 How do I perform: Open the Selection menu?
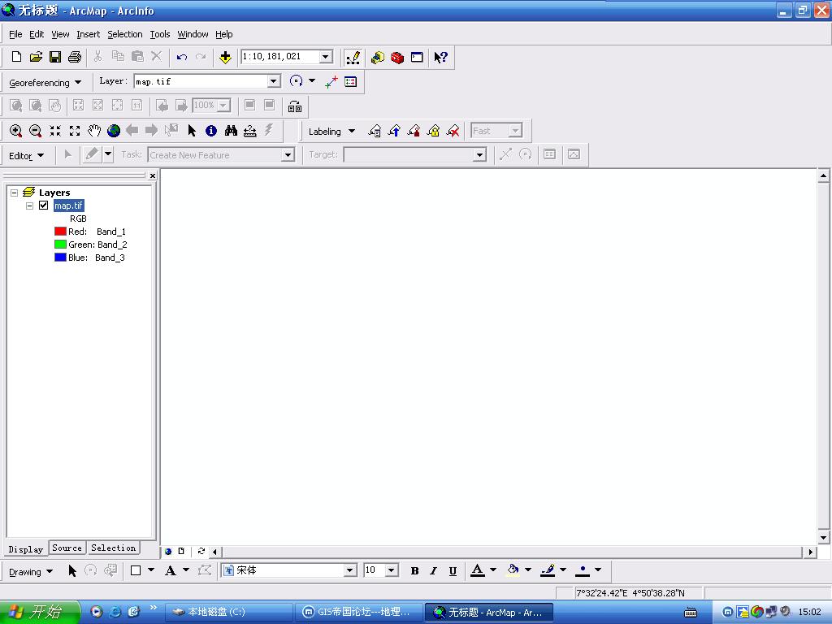click(x=124, y=34)
